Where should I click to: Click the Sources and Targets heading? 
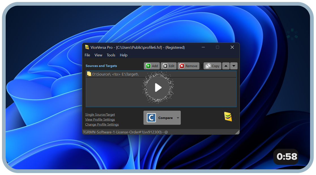(x=101, y=66)
